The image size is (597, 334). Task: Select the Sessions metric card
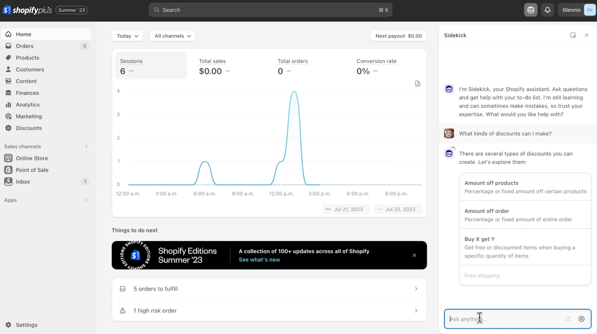151,66
